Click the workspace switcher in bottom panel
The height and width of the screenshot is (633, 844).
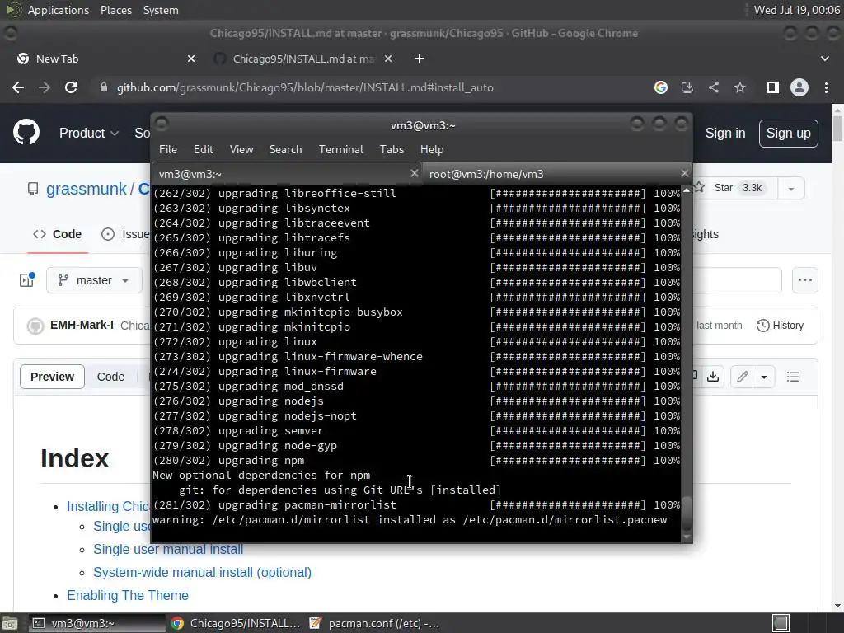(x=781, y=623)
